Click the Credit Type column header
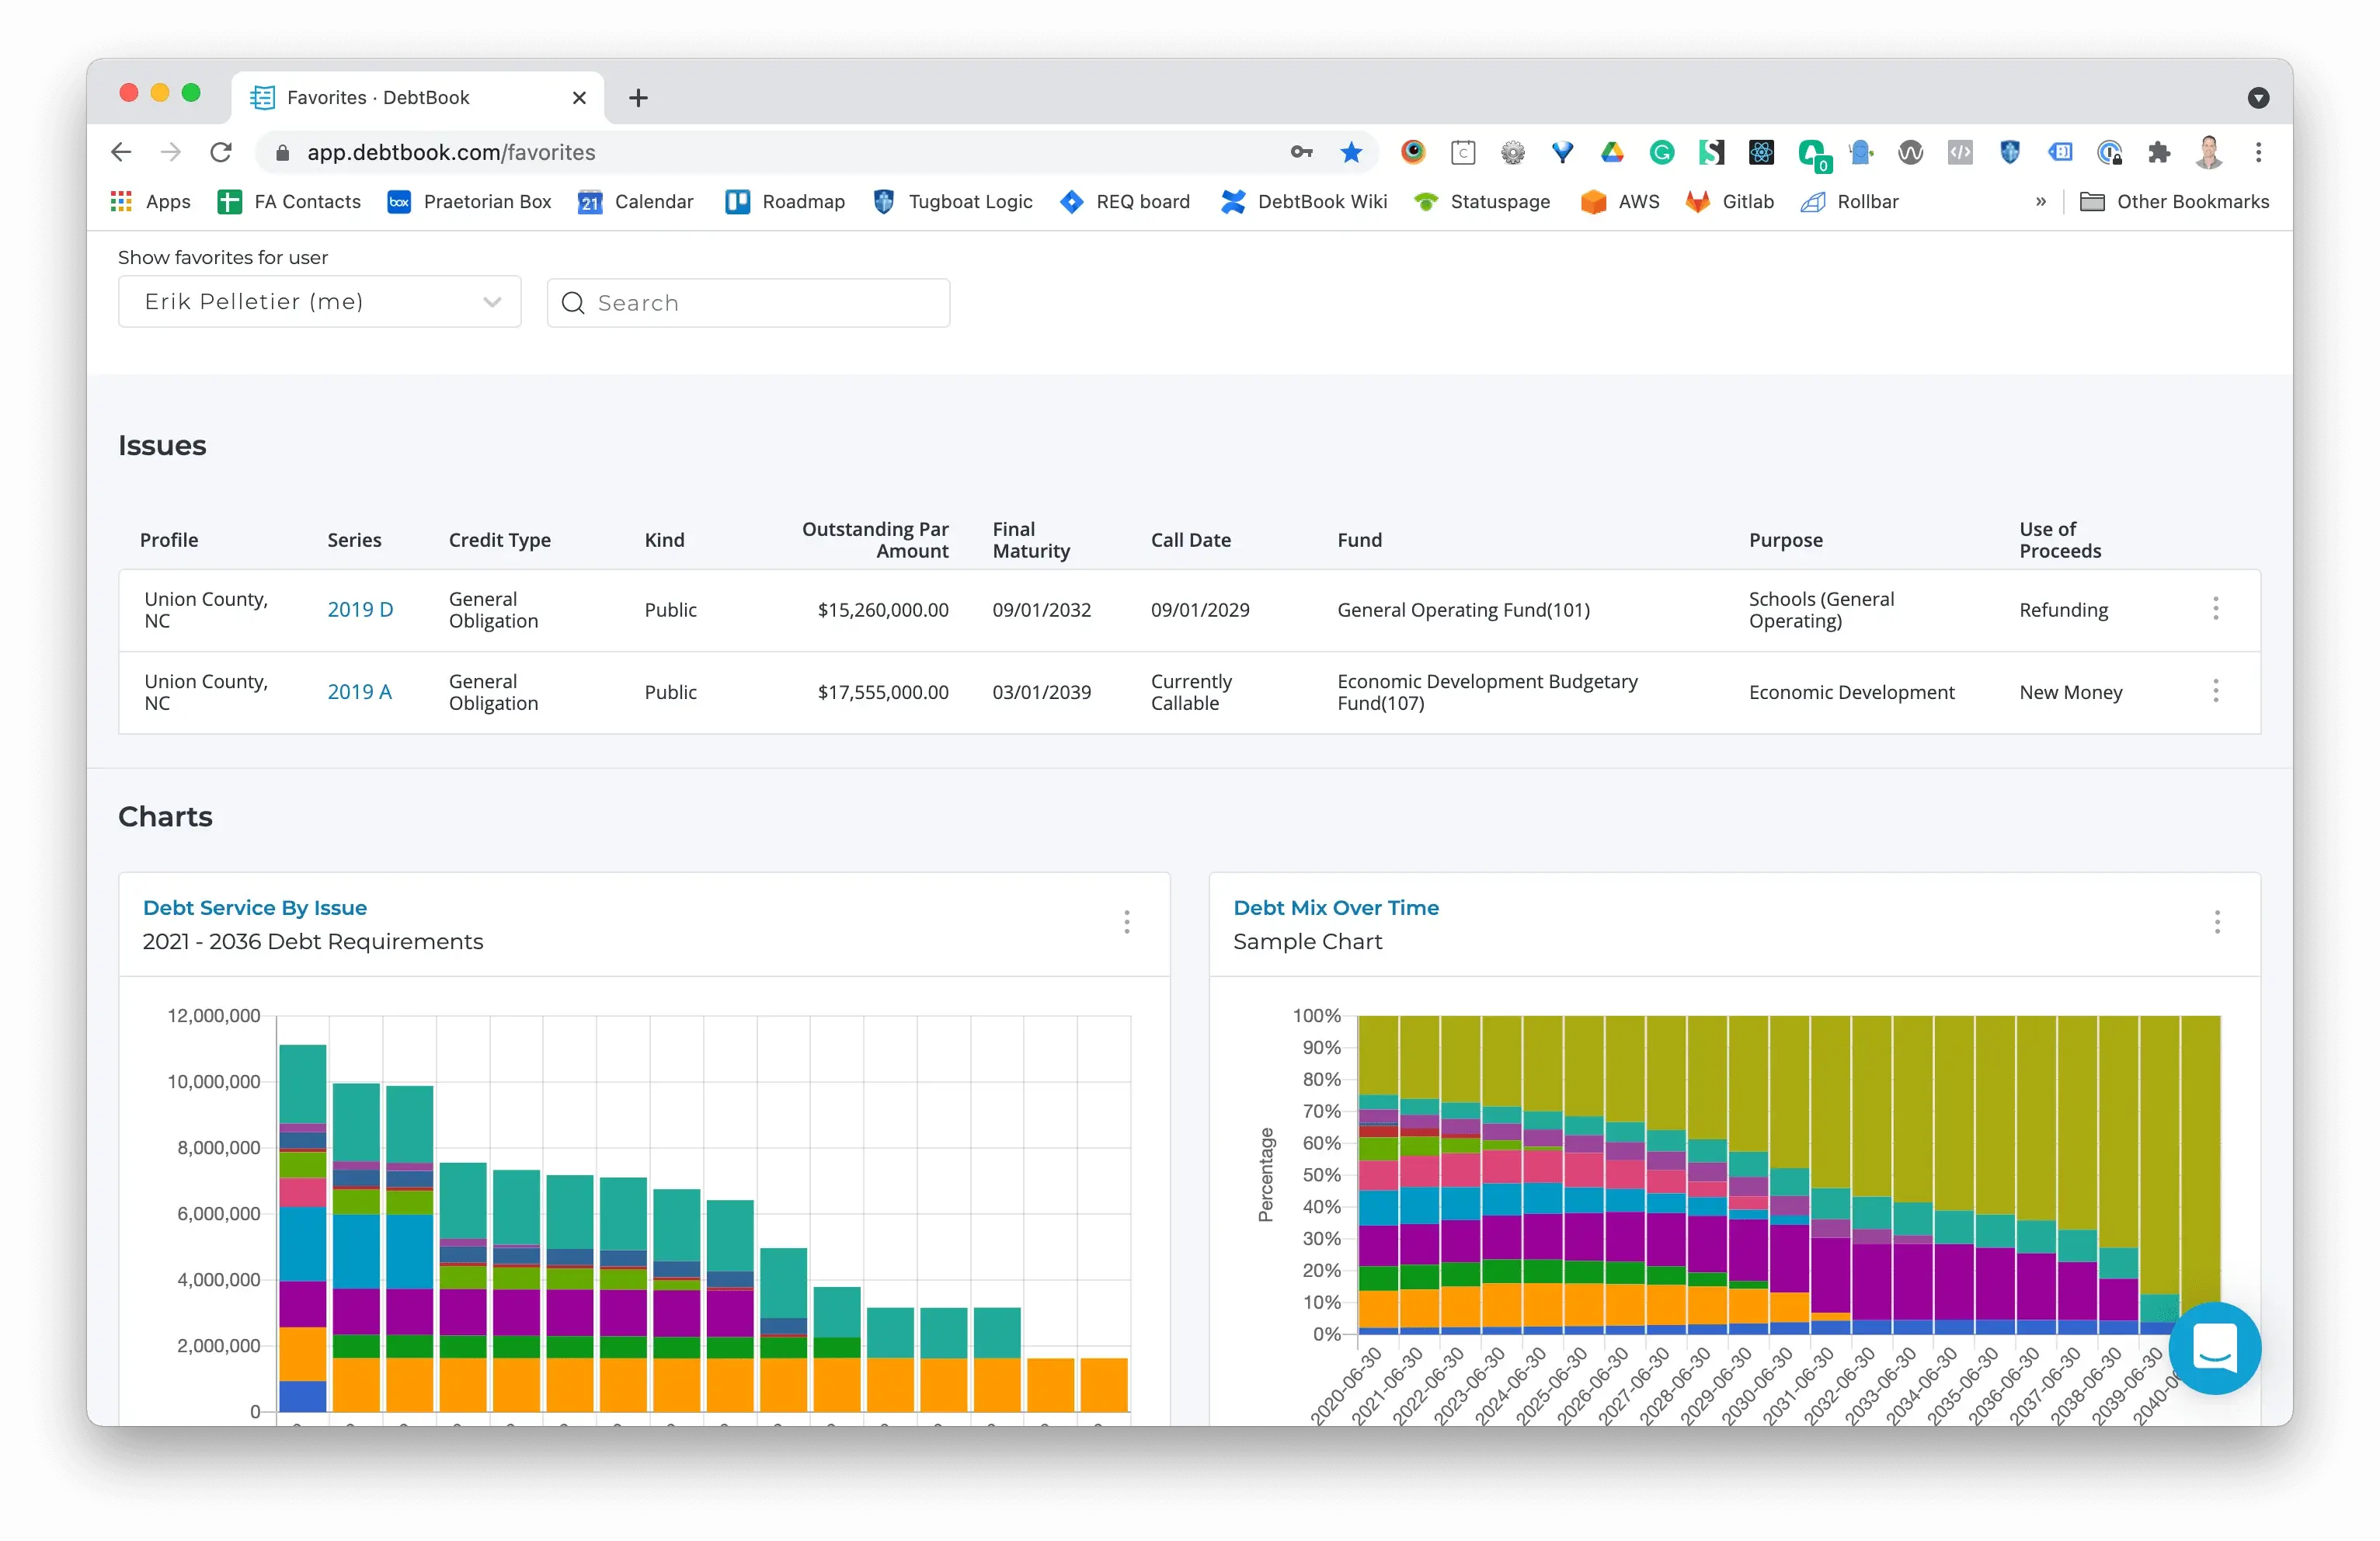The image size is (2380, 1541). click(499, 539)
